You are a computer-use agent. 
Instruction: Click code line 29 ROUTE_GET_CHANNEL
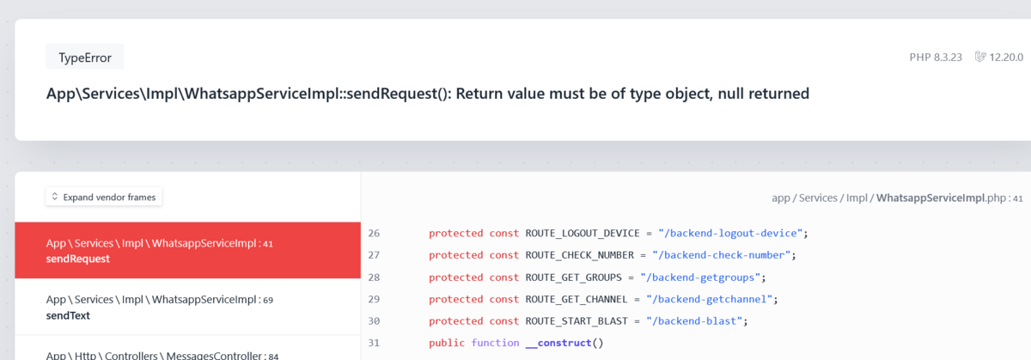(603, 299)
